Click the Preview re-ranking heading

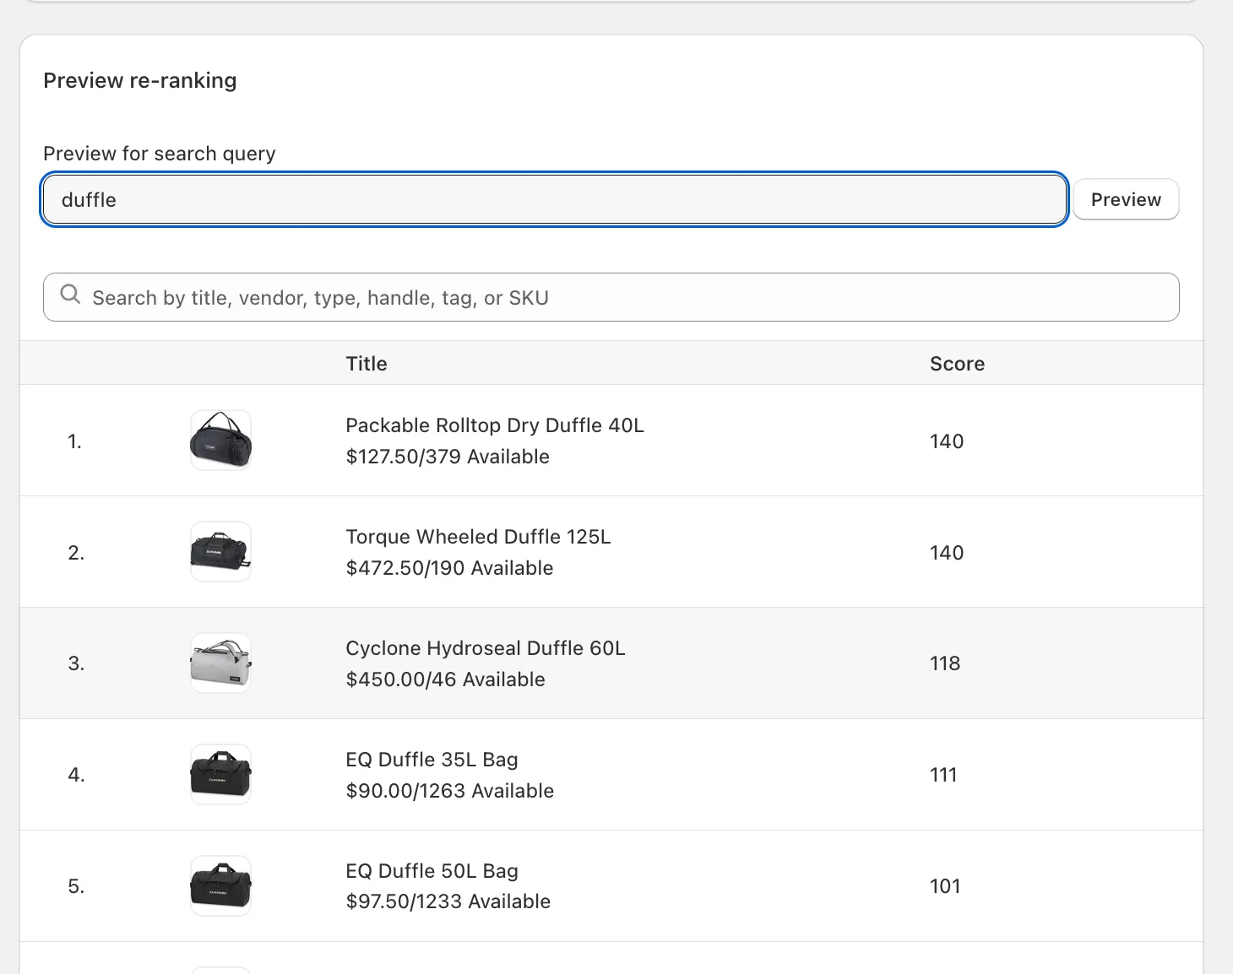coord(140,81)
